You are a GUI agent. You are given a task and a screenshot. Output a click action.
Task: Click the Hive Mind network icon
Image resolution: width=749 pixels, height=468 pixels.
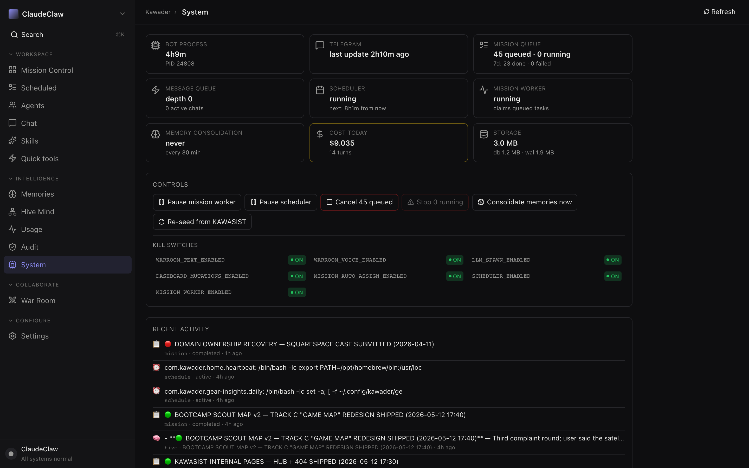[12, 211]
